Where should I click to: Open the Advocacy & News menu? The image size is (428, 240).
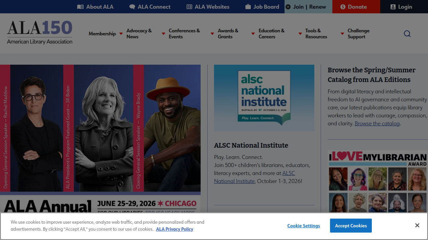(139, 34)
